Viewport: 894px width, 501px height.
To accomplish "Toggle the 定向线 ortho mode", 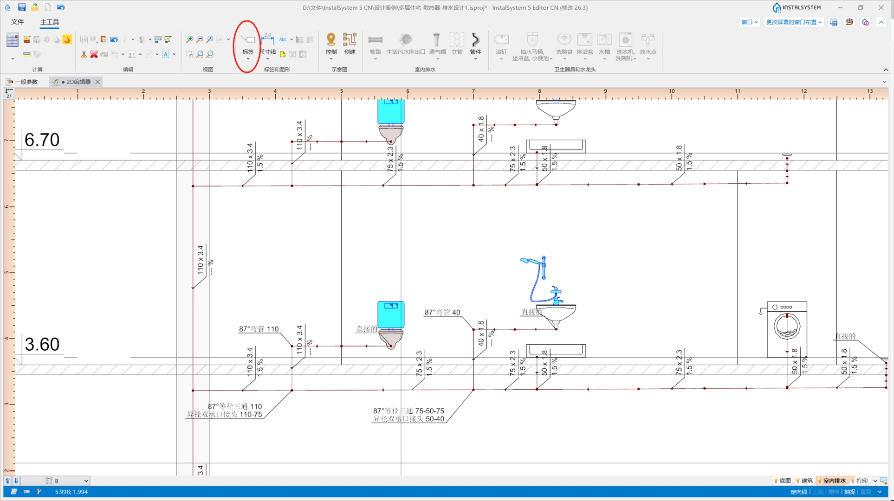I will (x=798, y=492).
